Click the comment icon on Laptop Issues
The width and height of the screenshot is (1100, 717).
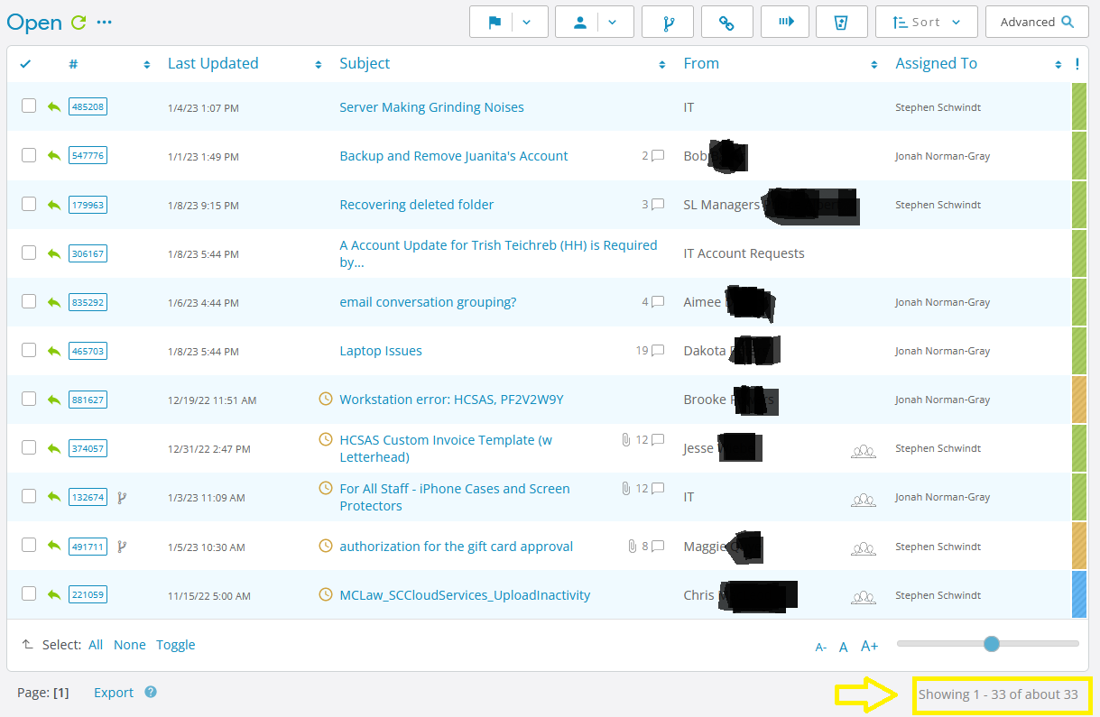pos(658,351)
